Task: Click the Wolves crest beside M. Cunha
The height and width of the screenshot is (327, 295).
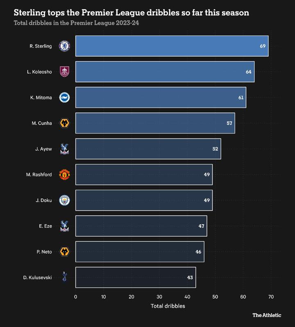Action: point(65,123)
